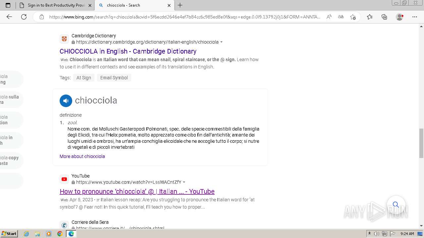Click the large chiocciola headword
The height and width of the screenshot is (238, 424).
[x=96, y=100]
